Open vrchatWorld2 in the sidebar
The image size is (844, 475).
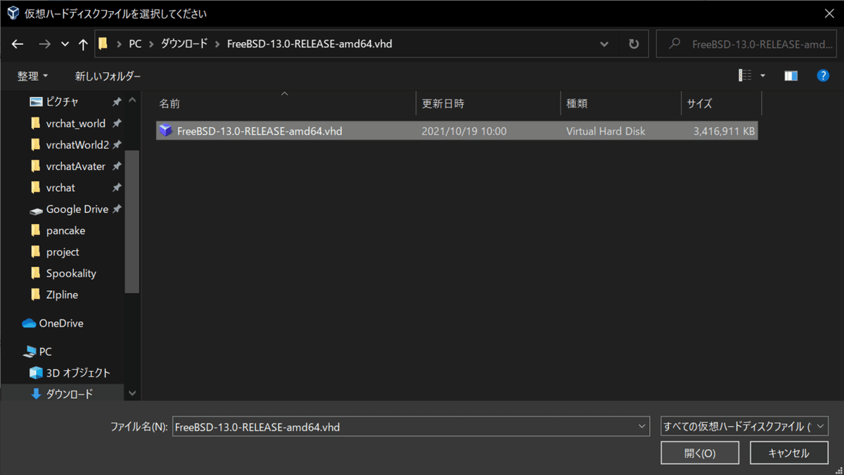click(77, 145)
